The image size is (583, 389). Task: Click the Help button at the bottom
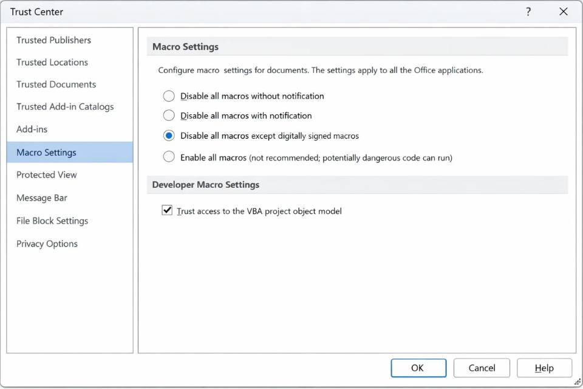[544, 368]
